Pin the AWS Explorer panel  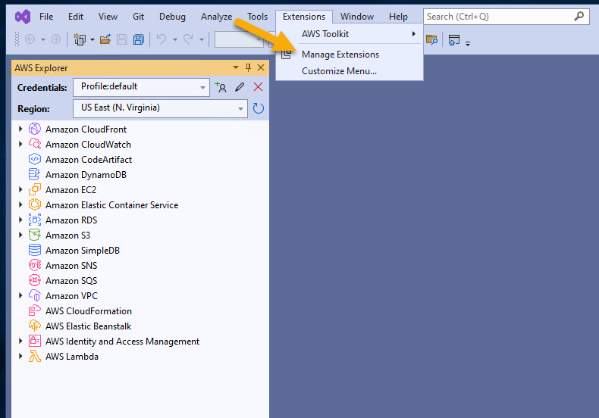tap(248, 67)
